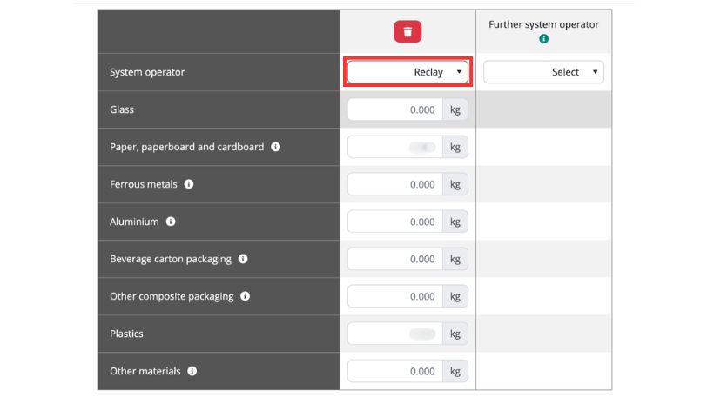Click the System operator row label
The height and width of the screenshot is (397, 707).
pyautogui.click(x=147, y=72)
